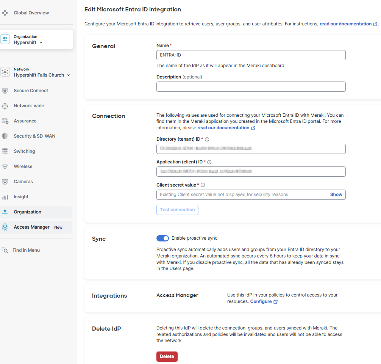Click the Insight bar chart icon
This screenshot has height=364, width=381.
coord(5,197)
